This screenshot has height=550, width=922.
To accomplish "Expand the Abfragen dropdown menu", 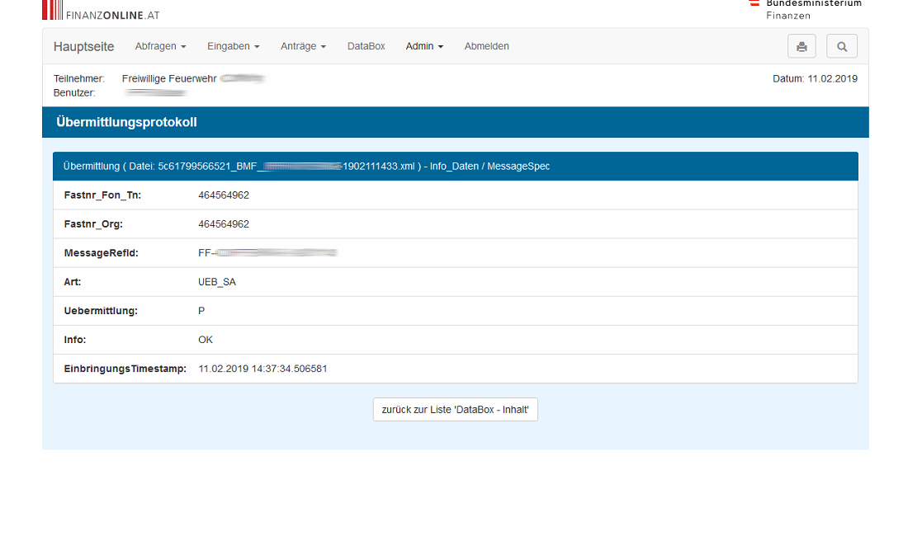I will (160, 46).
